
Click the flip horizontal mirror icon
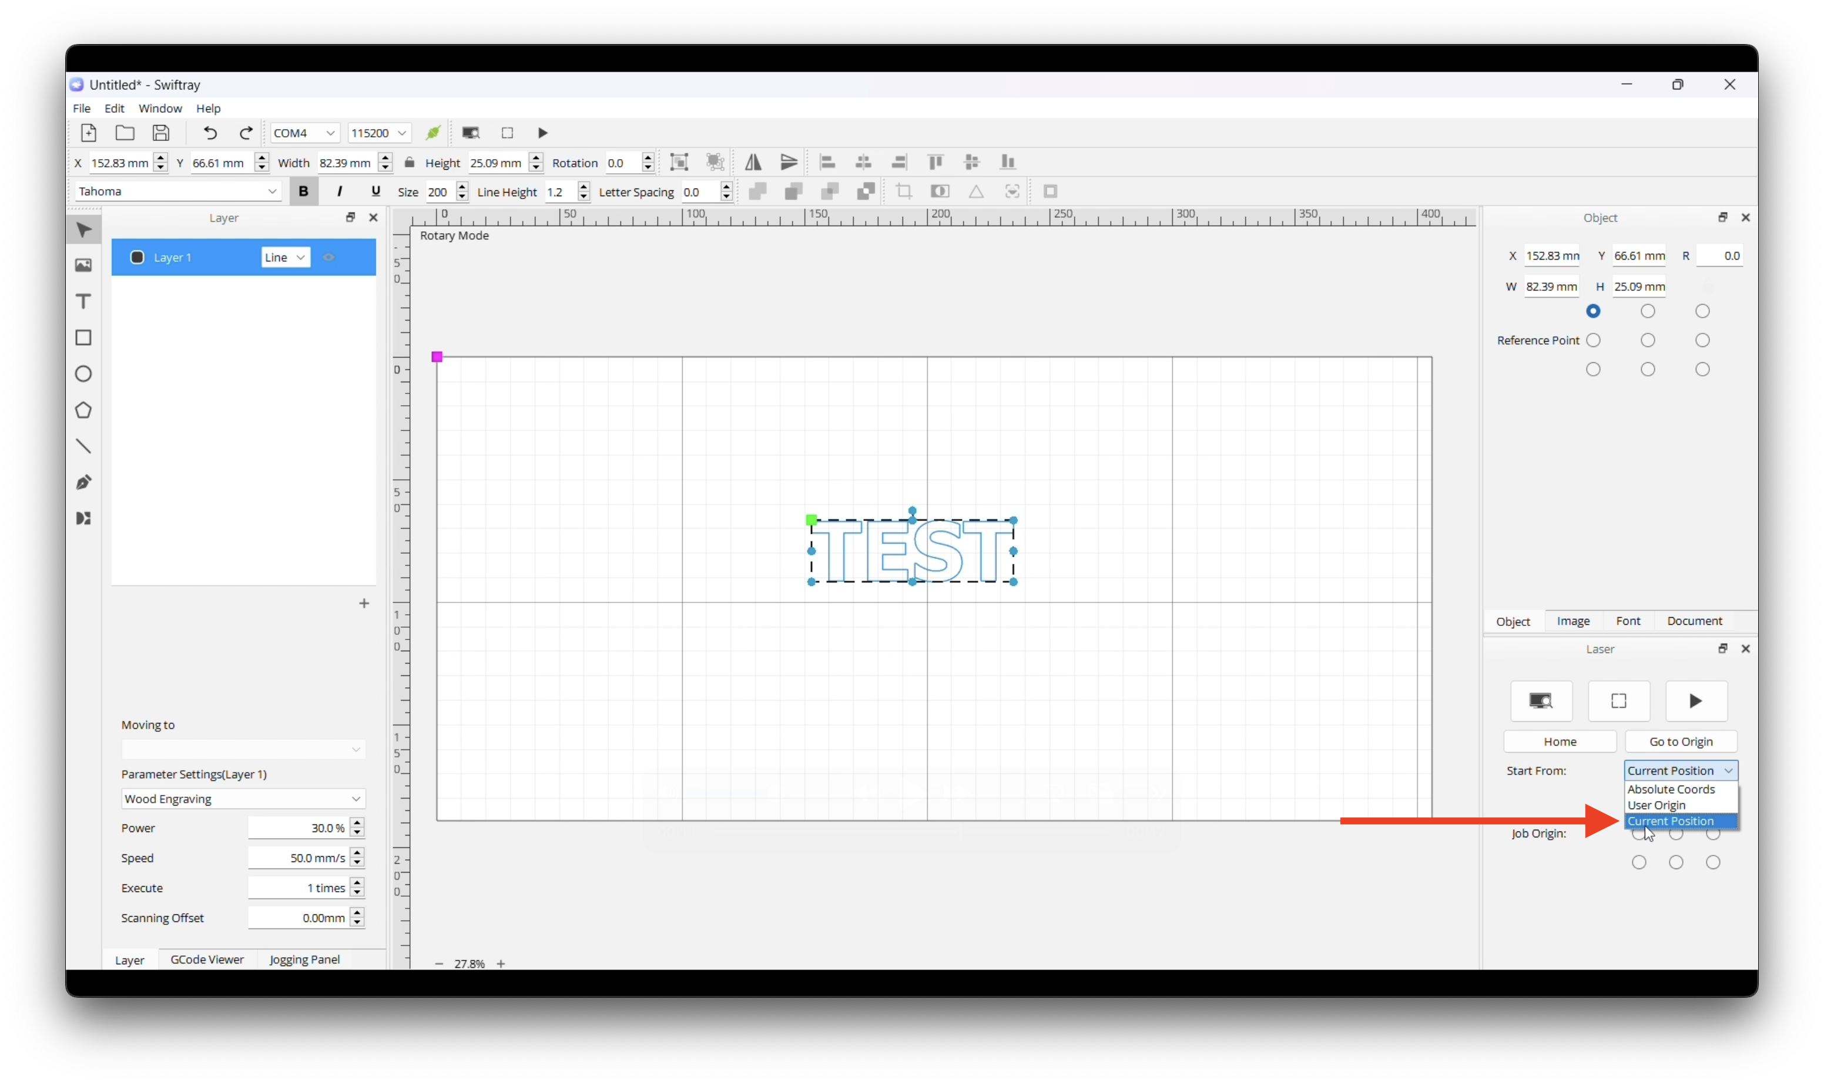pos(753,162)
